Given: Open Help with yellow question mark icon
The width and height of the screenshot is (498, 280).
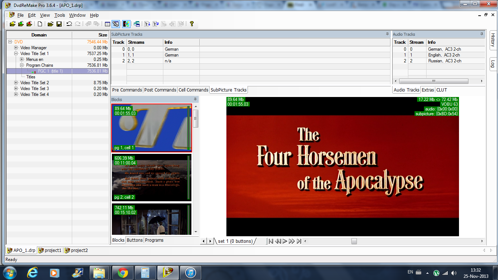Looking at the screenshot, I should pyautogui.click(x=192, y=24).
